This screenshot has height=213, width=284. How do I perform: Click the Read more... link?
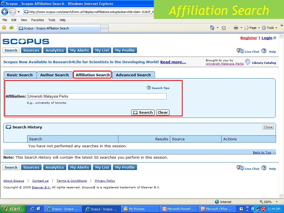[x=173, y=62]
